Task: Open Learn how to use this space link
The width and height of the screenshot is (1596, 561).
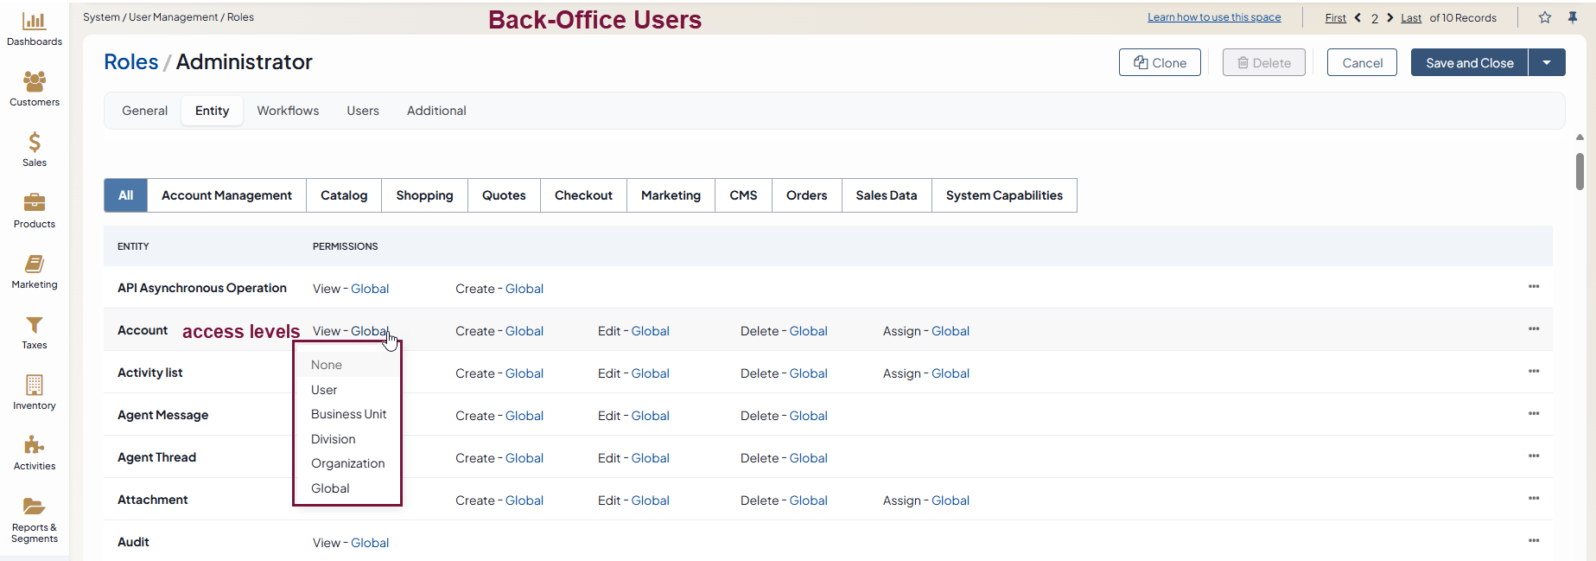Action: point(1214,17)
